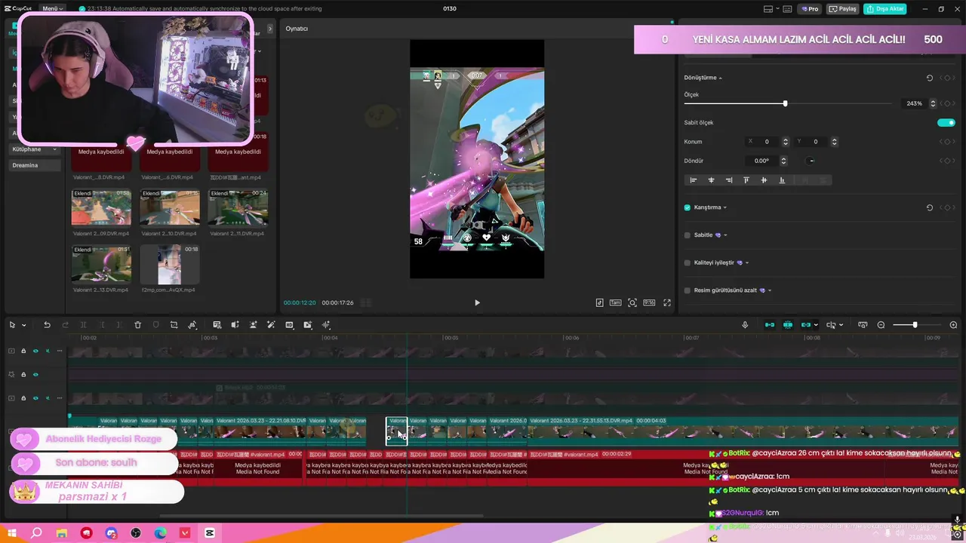
Task: Click the Dışa Aktar export button
Action: [x=885, y=9]
